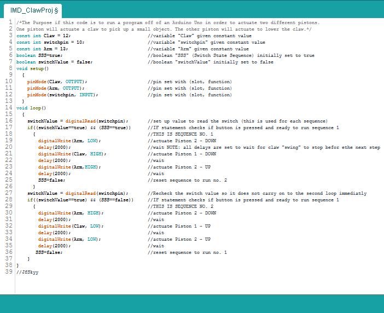
Task: Click 'digitalWrite(Arm, LOW);' on line 34
Action: (x=69, y=240)
